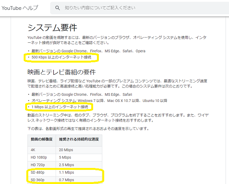Viewport: 229px width, 184px height.
Task: Click the 1.1 Mbps table cell
Action: point(79,173)
